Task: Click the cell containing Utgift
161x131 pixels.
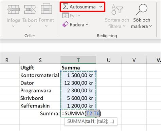Action: coord(40,68)
